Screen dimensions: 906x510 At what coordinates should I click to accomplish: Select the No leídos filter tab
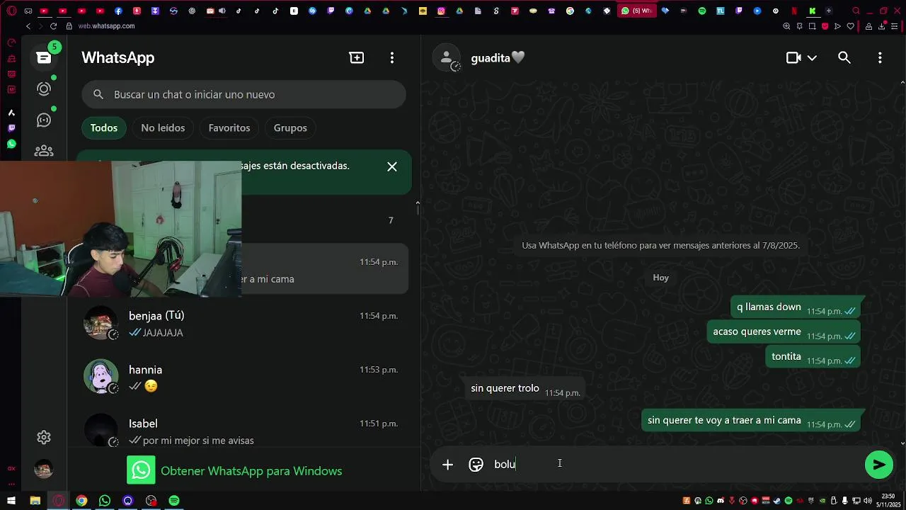point(163,128)
